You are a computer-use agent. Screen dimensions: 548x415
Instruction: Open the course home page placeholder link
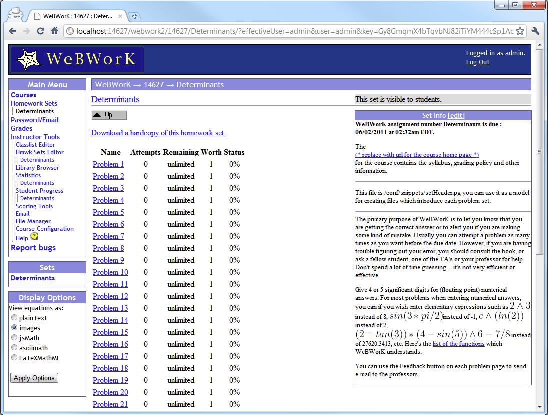(417, 155)
